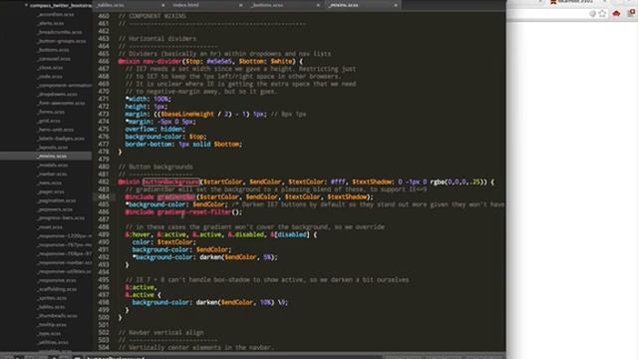
Task: Open _thumbnails.scss in the sidebar
Action: click(57, 316)
